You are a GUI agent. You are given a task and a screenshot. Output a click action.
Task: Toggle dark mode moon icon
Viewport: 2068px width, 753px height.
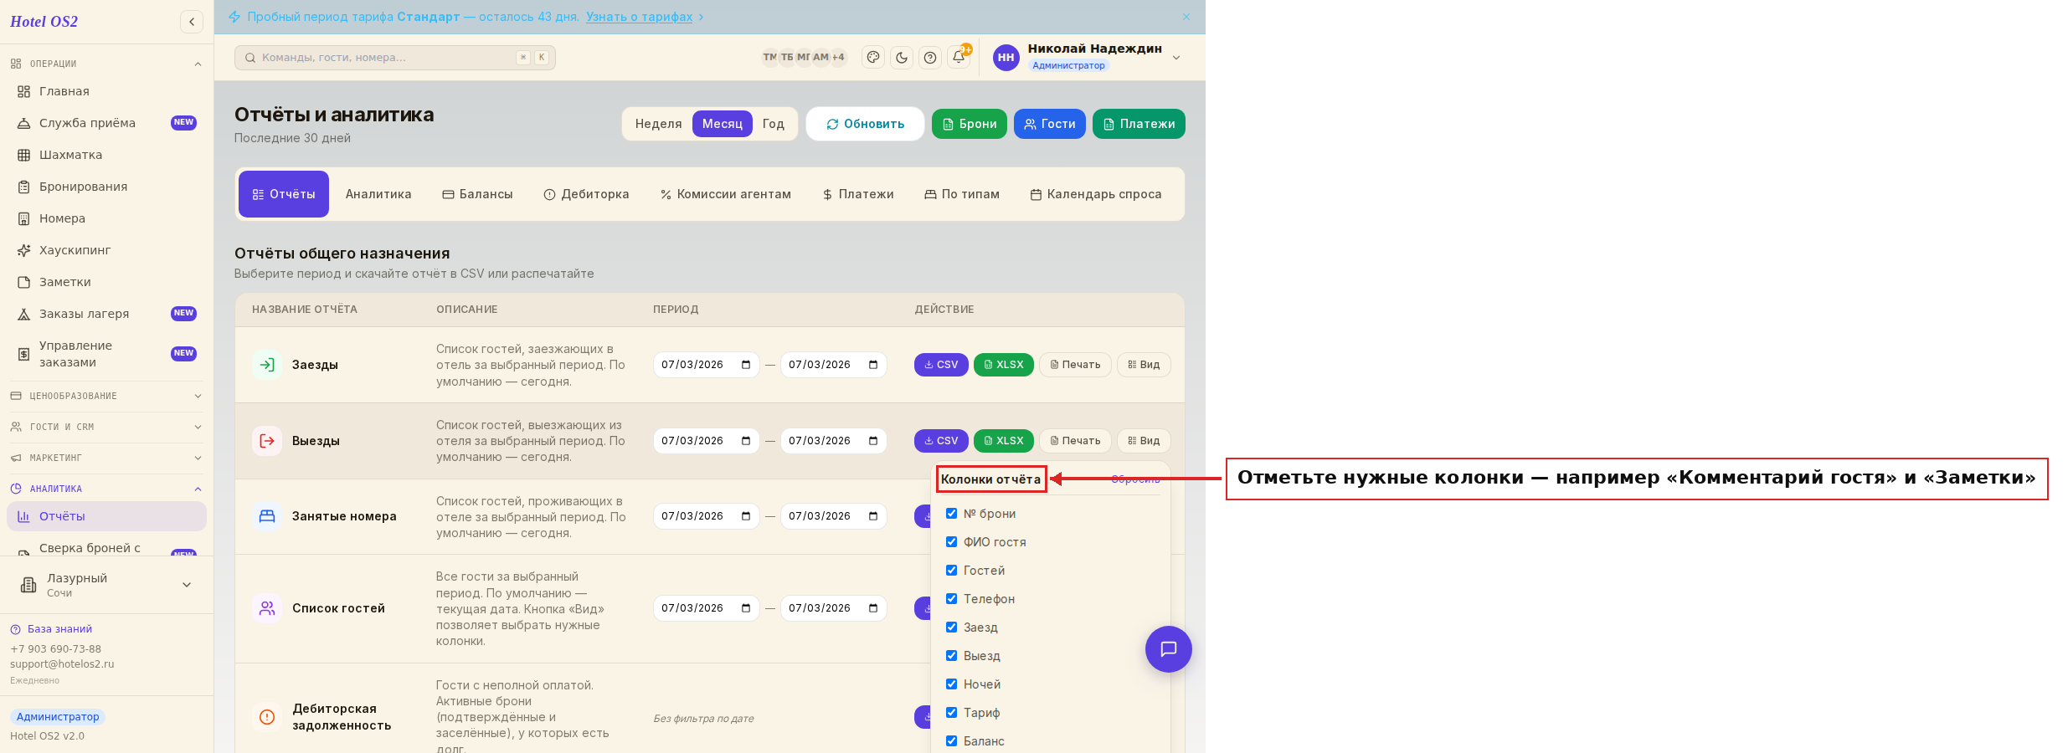coord(902,58)
